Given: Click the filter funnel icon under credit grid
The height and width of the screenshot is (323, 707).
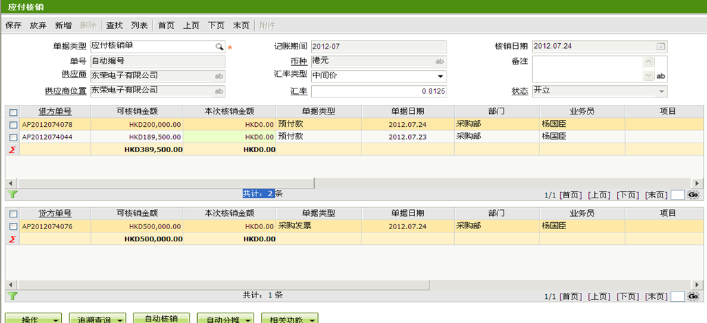Looking at the screenshot, I should pos(12,296).
